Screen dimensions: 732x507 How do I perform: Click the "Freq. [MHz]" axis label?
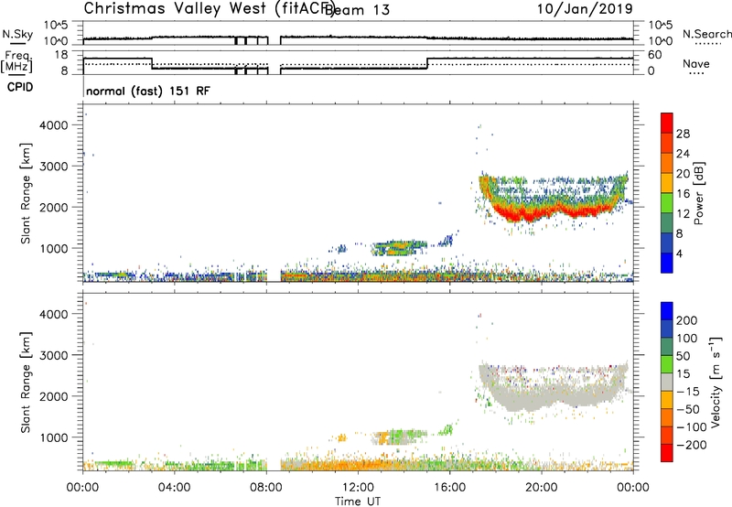click(x=16, y=61)
